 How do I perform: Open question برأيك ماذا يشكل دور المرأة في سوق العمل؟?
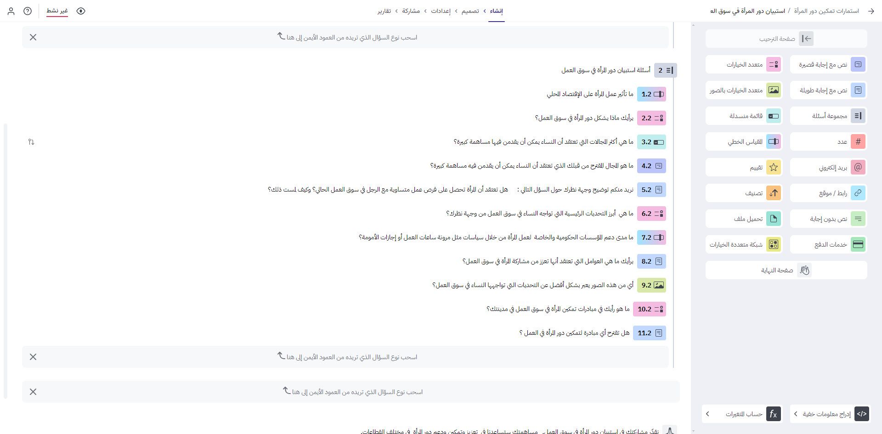pos(584,118)
